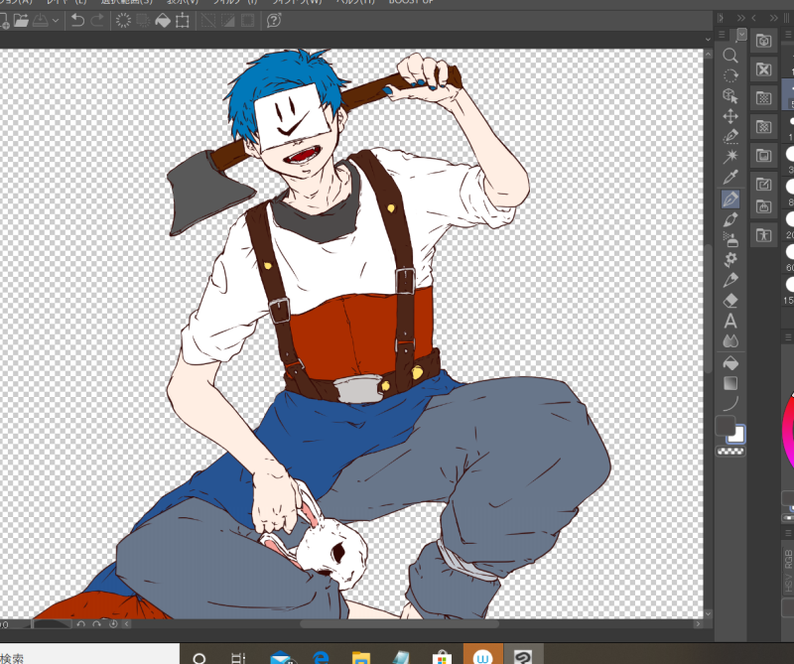
Task: Click the Undo arrow in command bar
Action: pos(77,20)
